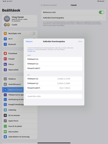
Task: Go back to Kijelző és fényerő
Action: (x=49, y=5)
